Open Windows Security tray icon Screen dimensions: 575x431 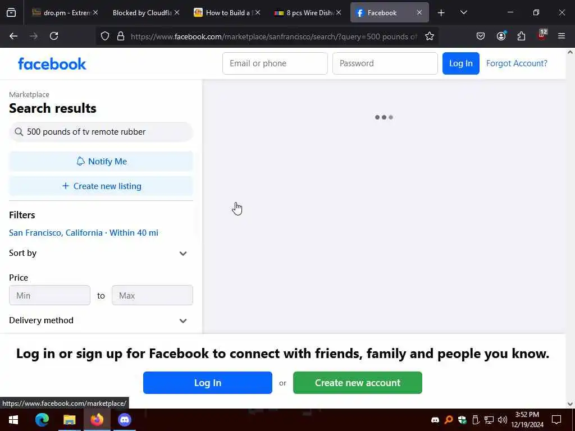click(462, 420)
